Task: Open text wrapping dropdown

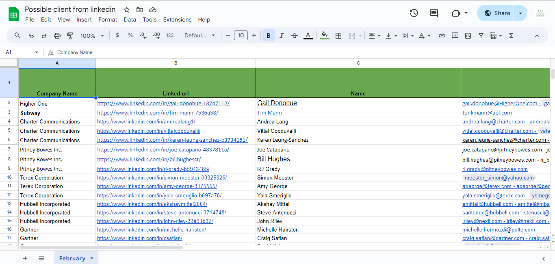Action: pyautogui.click(x=408, y=36)
